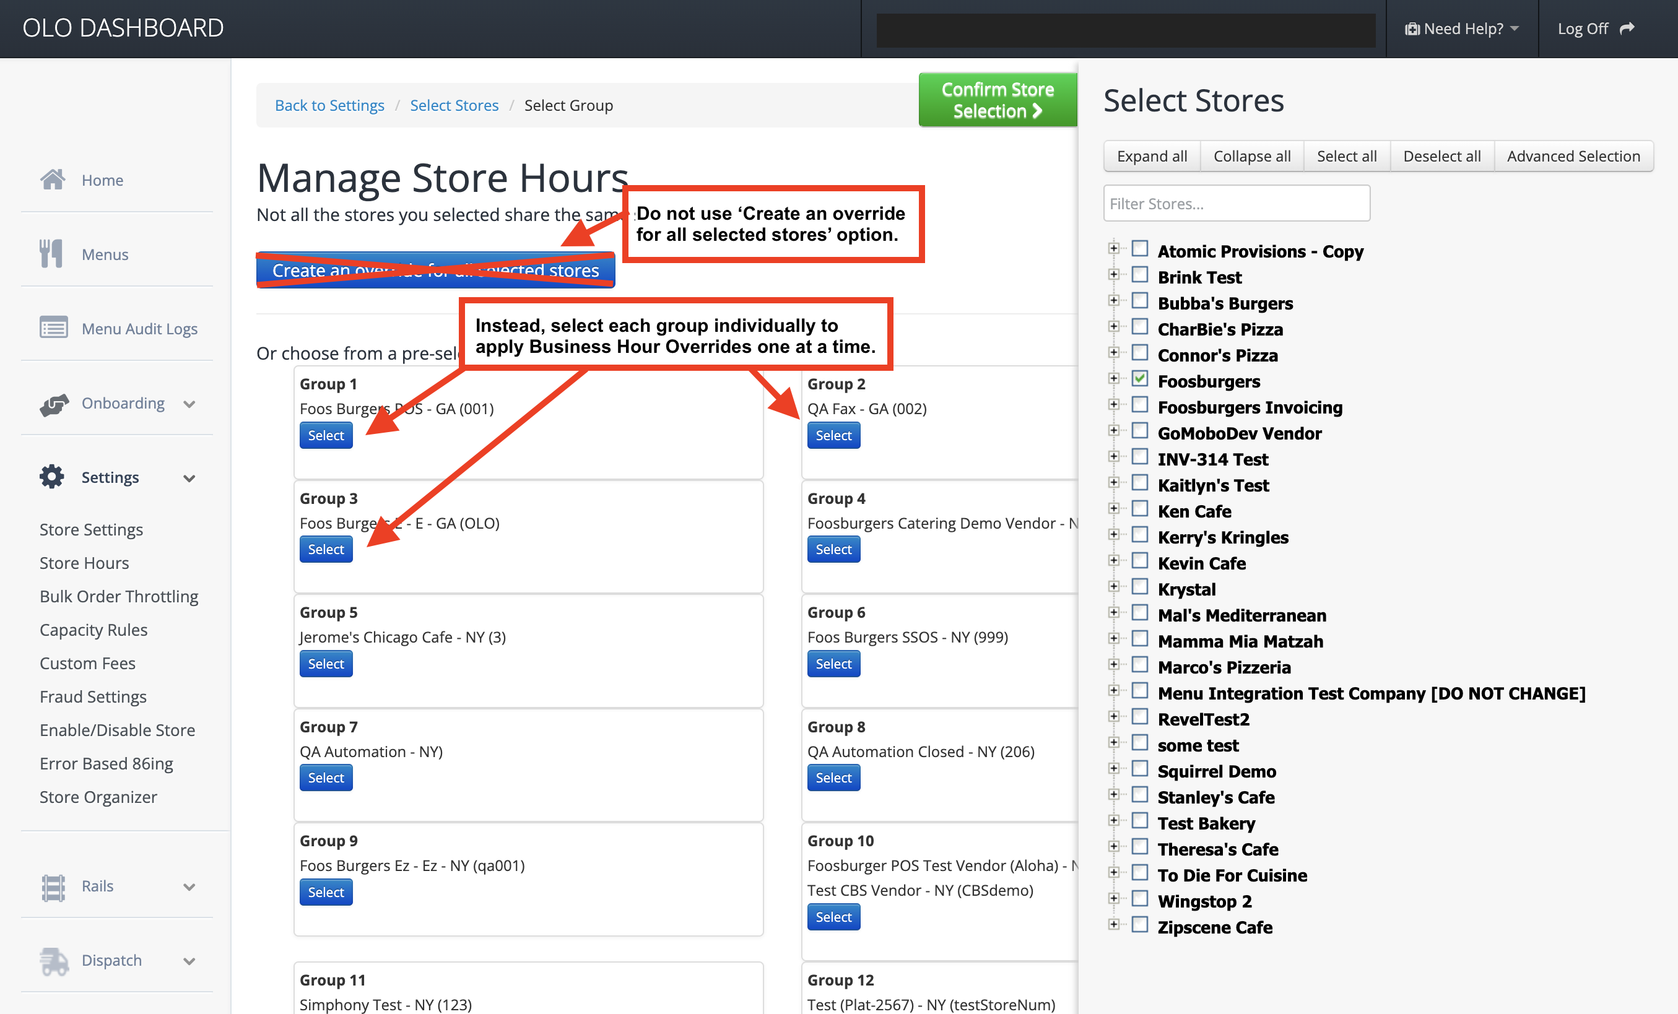The width and height of the screenshot is (1678, 1014).
Task: Check the Zipscene Cafe checkbox
Action: click(1139, 925)
